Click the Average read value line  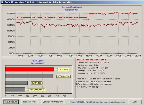[x=90, y=71]
